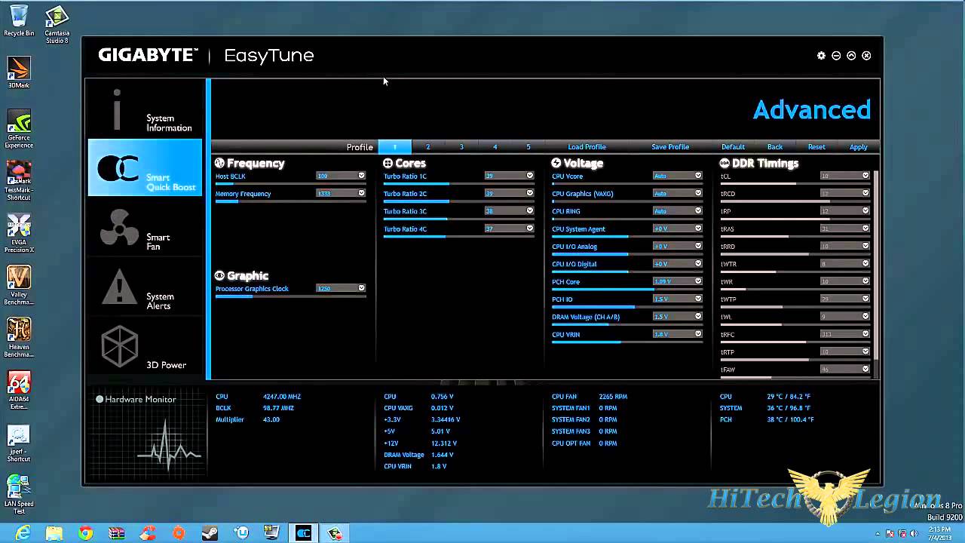Image resolution: width=965 pixels, height=543 pixels.
Task: Open the CPU RING voltage dropdown
Action: pyautogui.click(x=698, y=211)
